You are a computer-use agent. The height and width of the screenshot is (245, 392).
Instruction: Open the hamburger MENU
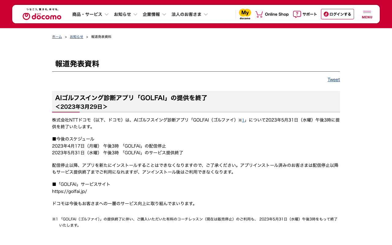click(367, 14)
